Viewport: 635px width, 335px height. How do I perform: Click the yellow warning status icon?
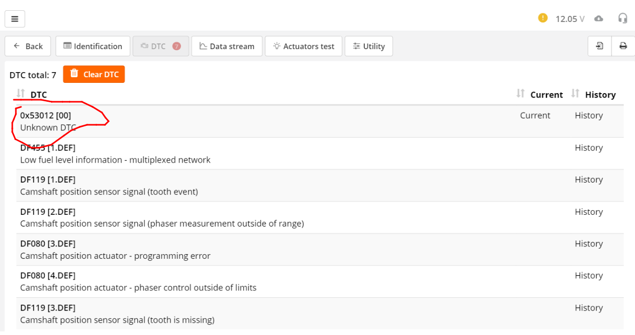543,18
